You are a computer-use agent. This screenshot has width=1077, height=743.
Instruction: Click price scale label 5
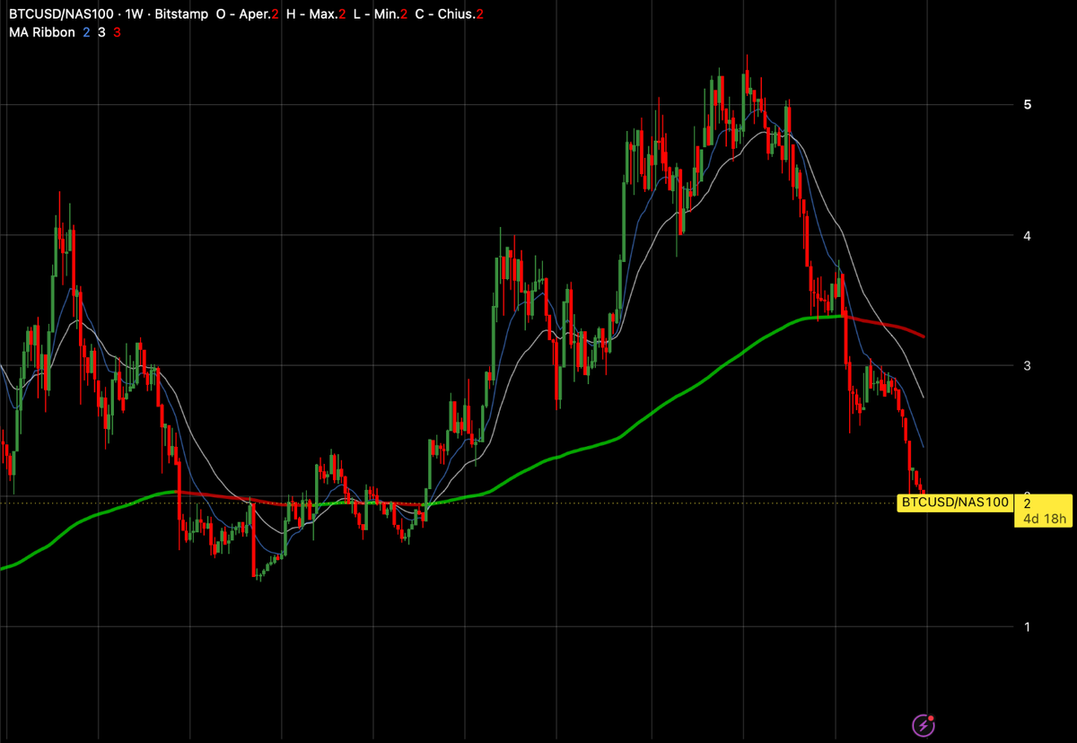pos(1027,104)
